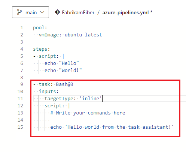Click 'targetType' key on line 11

59,99
